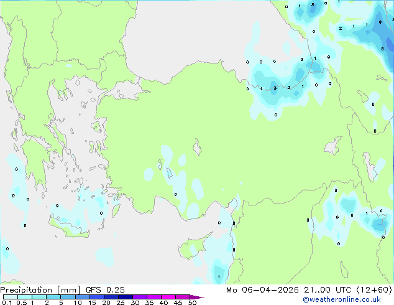Click the '30' legend scale label
394x305 pixels.
[135, 303]
